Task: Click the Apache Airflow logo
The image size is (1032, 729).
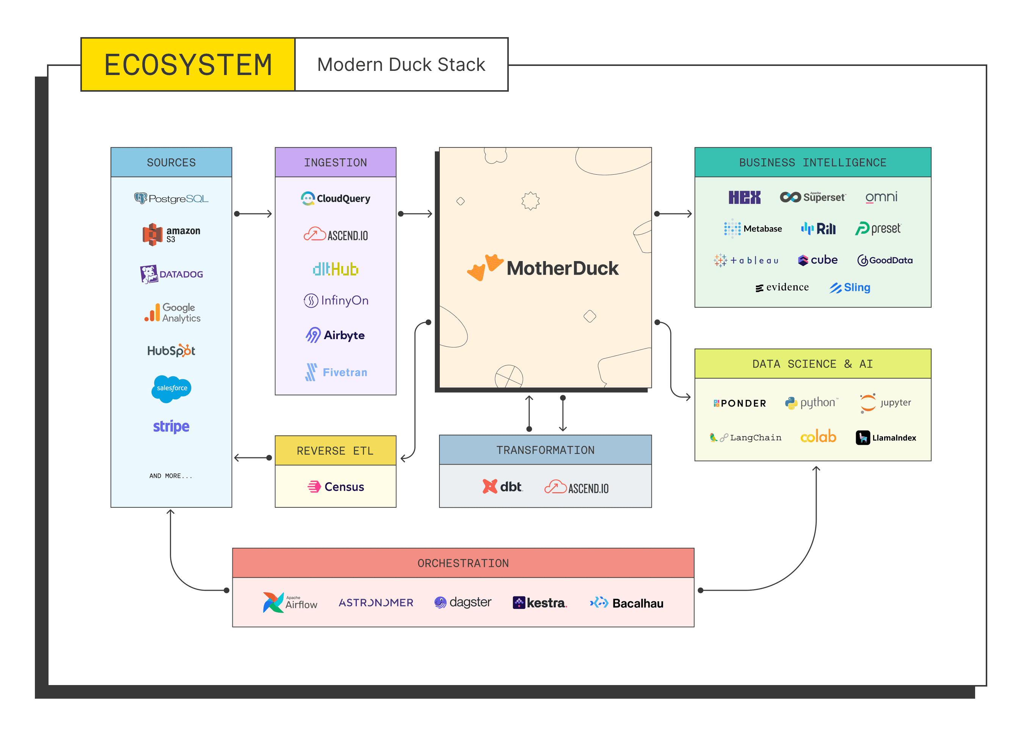Action: click(290, 602)
